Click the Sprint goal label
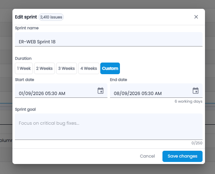 (25, 109)
